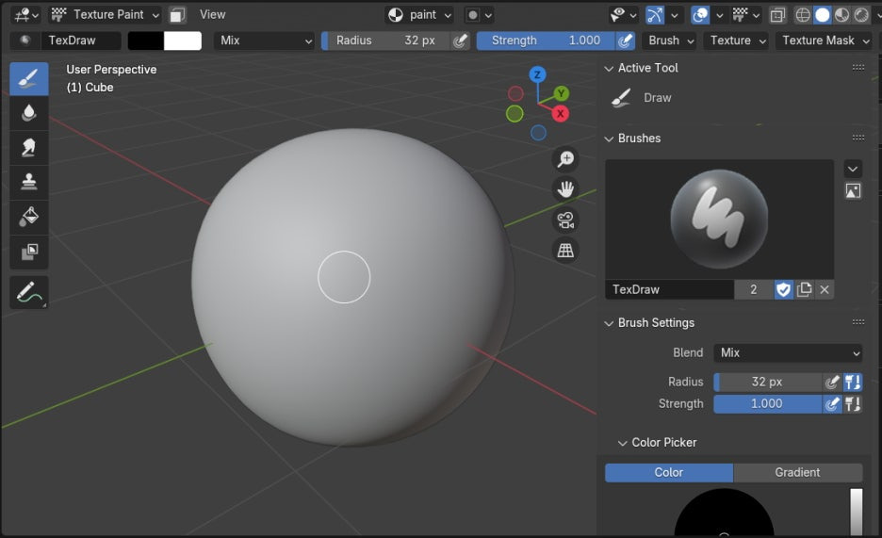Image resolution: width=882 pixels, height=538 pixels.
Task: Click the hollow red negative X gizmo circle
Action: click(x=515, y=93)
